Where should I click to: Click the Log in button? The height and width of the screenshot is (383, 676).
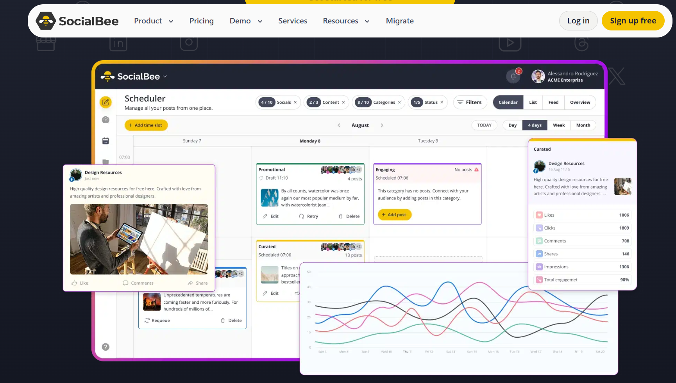[578, 21]
